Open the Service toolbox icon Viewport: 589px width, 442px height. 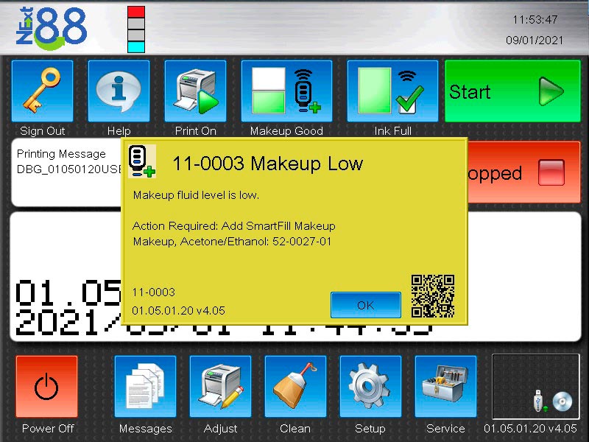(x=445, y=386)
